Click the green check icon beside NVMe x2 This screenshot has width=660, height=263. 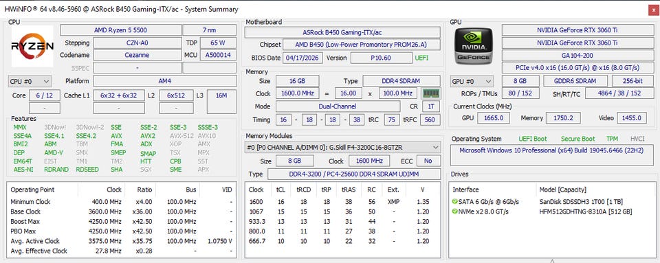click(454, 211)
